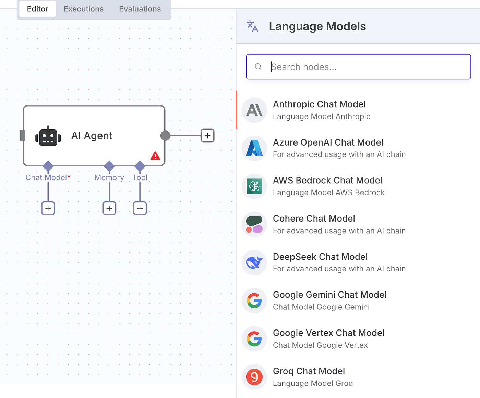Click the AI Agent output connector dot
This screenshot has height=398, width=480.
click(x=165, y=136)
